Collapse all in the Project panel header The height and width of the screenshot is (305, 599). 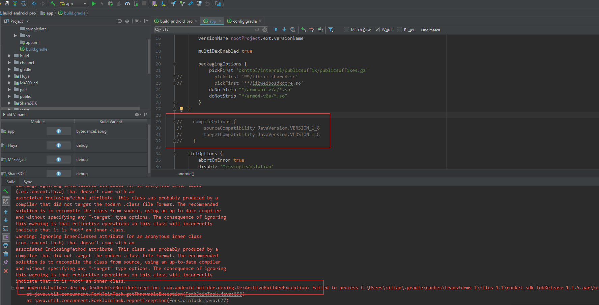click(x=127, y=21)
